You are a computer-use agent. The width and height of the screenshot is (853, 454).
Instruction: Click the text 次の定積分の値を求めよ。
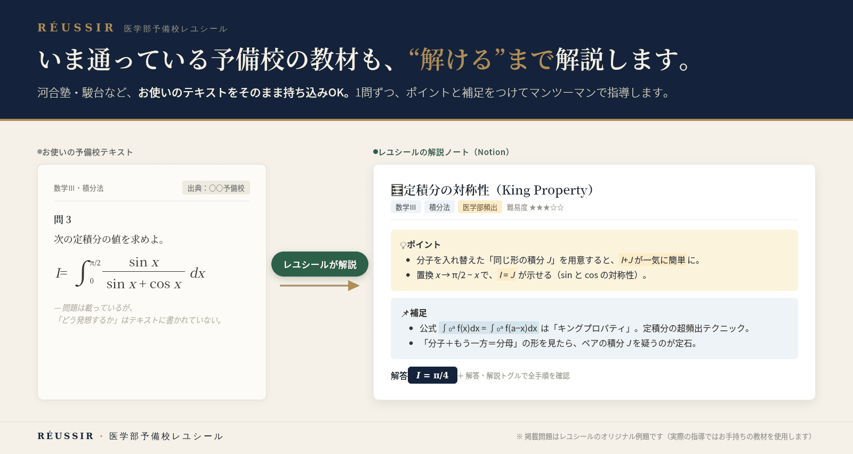[111, 239]
